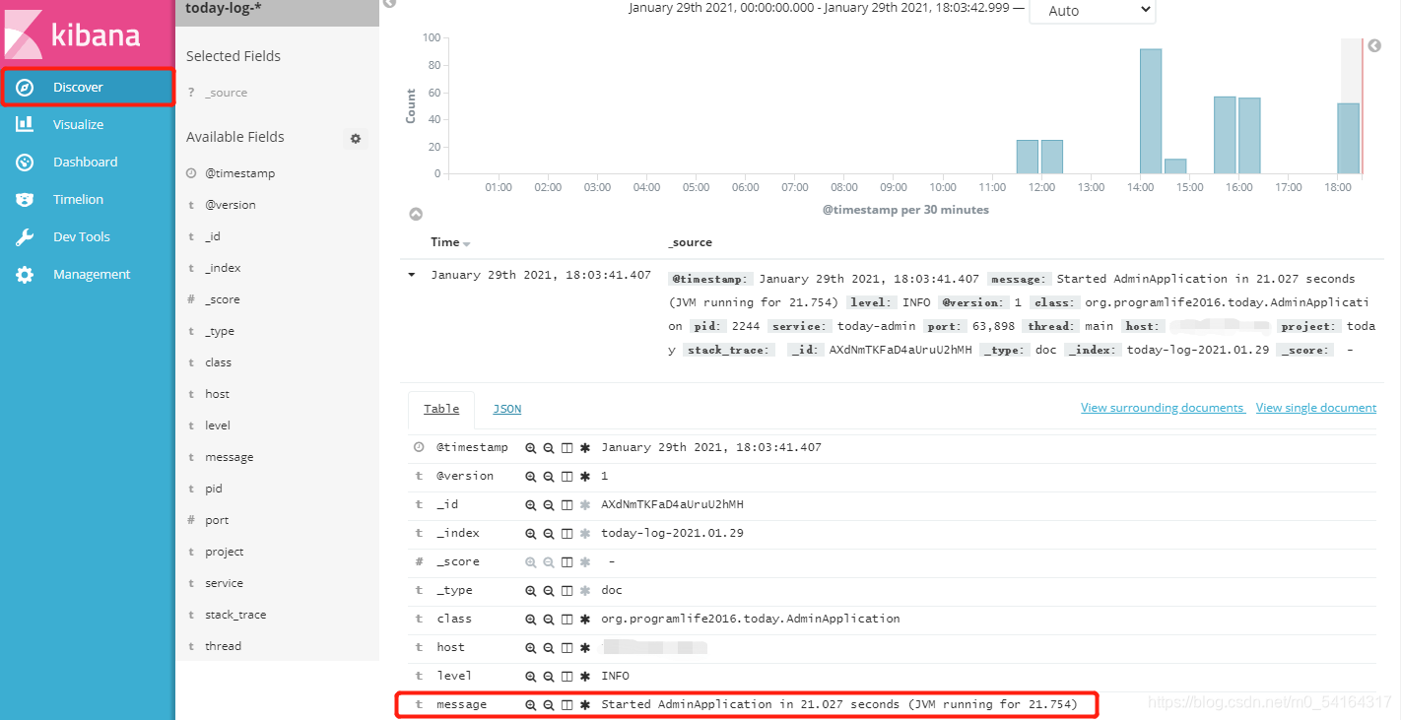The height and width of the screenshot is (720, 1401).
Task: Toggle message column in table
Action: 567,705
